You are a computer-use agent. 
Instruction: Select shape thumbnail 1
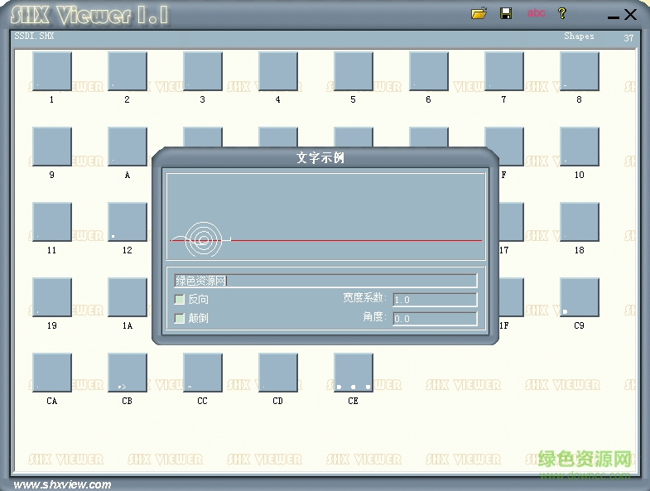coord(52,71)
